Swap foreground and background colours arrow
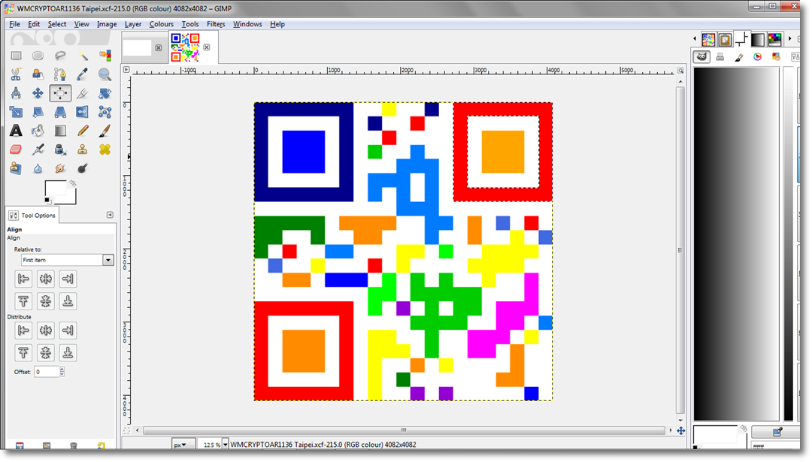Screen dimensions: 812x462 (x=73, y=183)
